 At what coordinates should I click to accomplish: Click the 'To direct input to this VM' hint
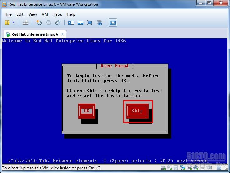pos(52,168)
